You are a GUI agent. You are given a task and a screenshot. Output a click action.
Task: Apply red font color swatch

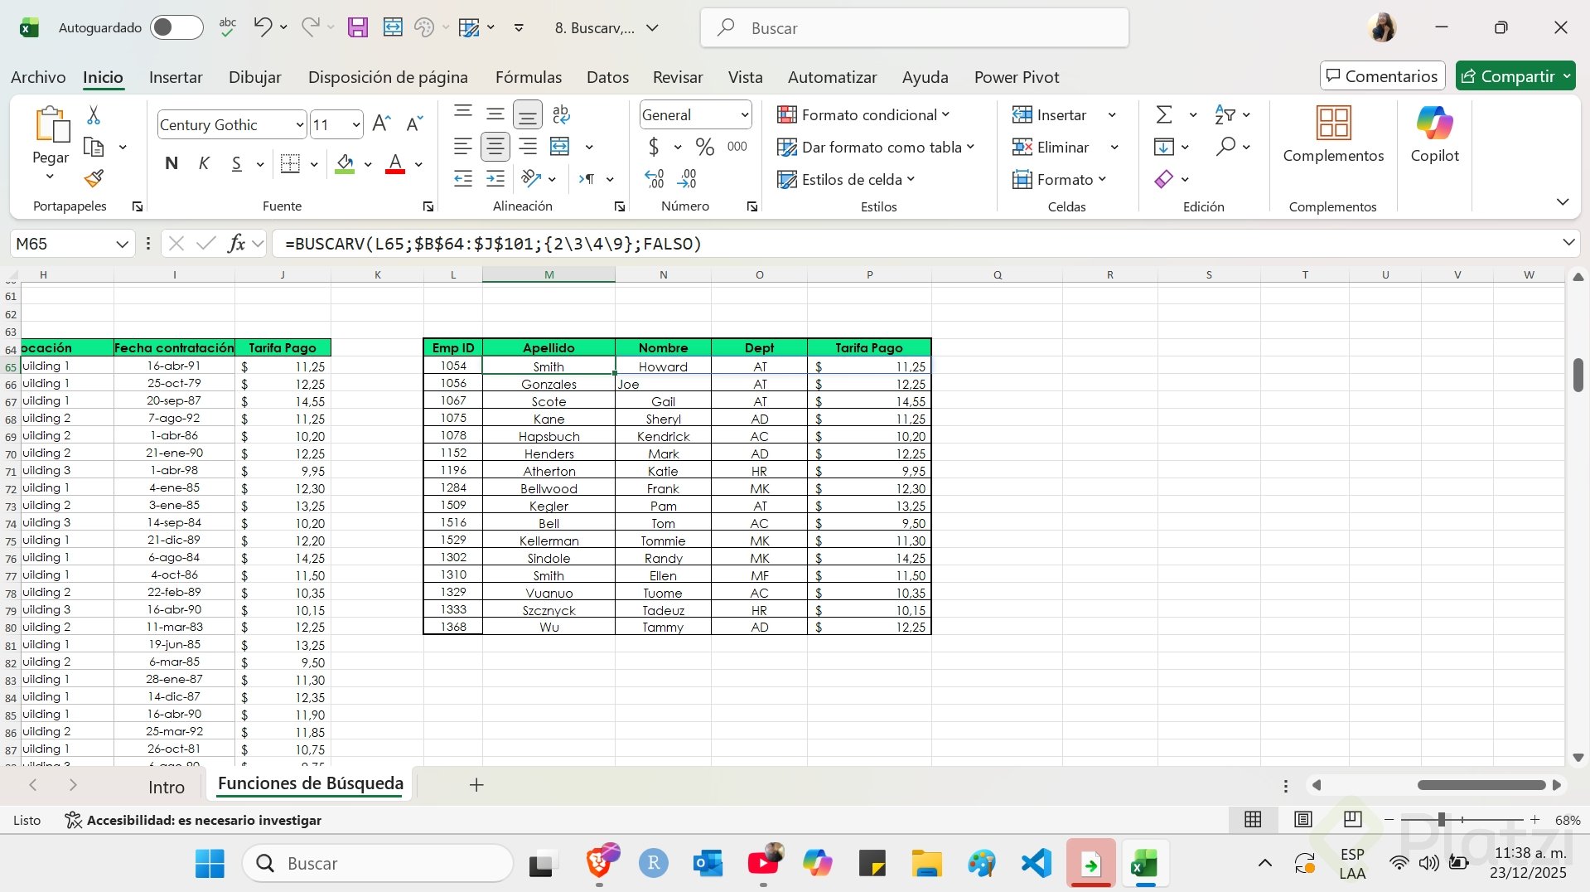(x=395, y=163)
